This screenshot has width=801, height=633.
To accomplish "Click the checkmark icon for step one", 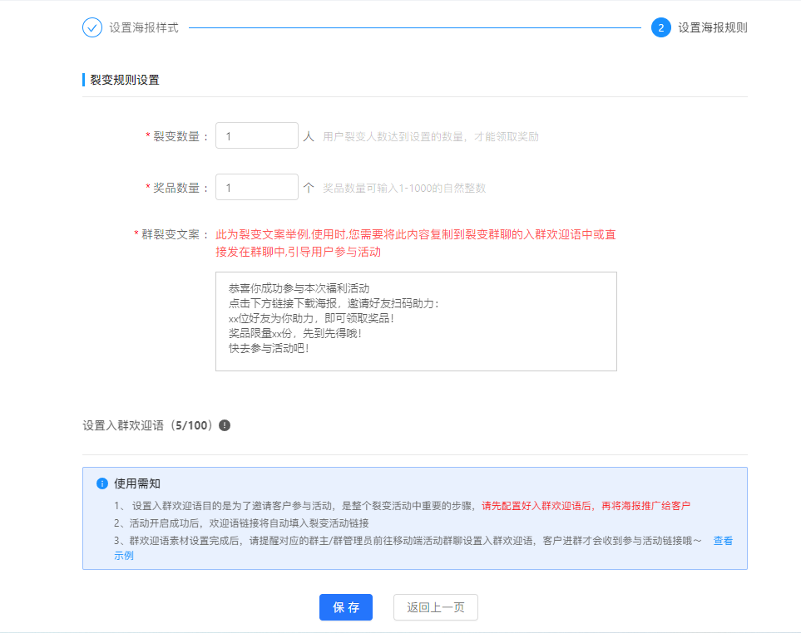I will point(91,27).
